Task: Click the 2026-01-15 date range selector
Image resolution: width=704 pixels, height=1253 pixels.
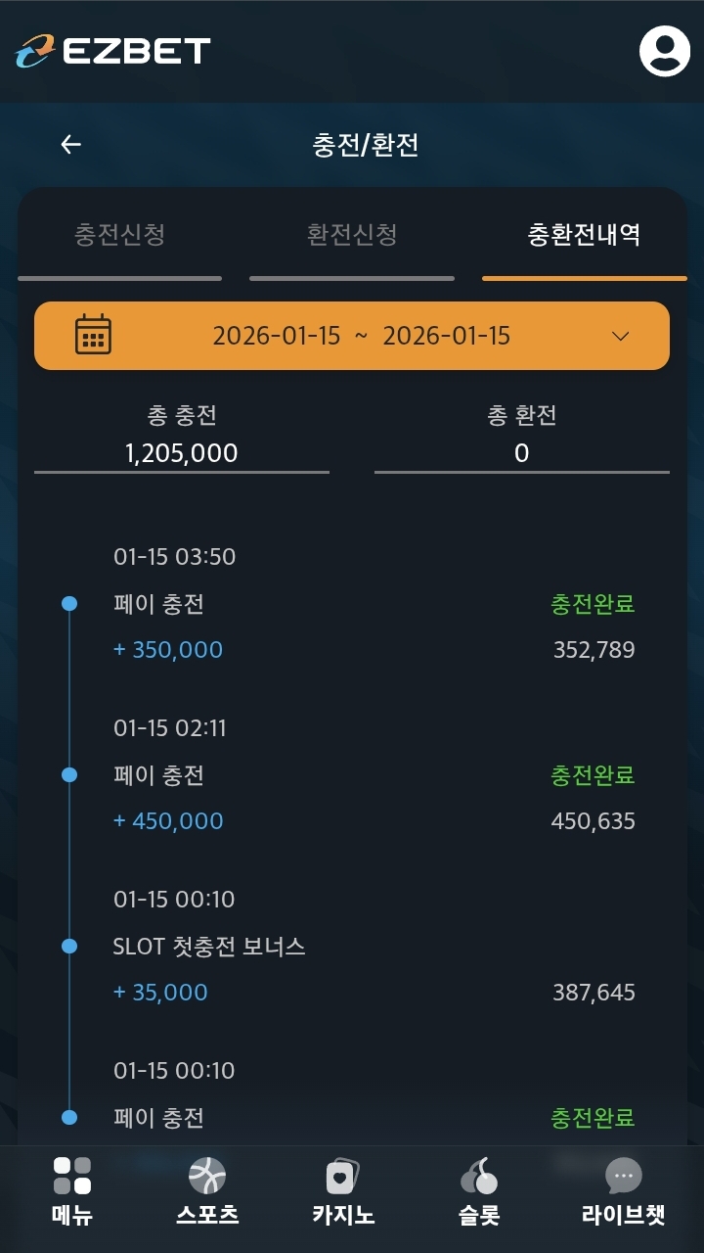Action: click(361, 336)
